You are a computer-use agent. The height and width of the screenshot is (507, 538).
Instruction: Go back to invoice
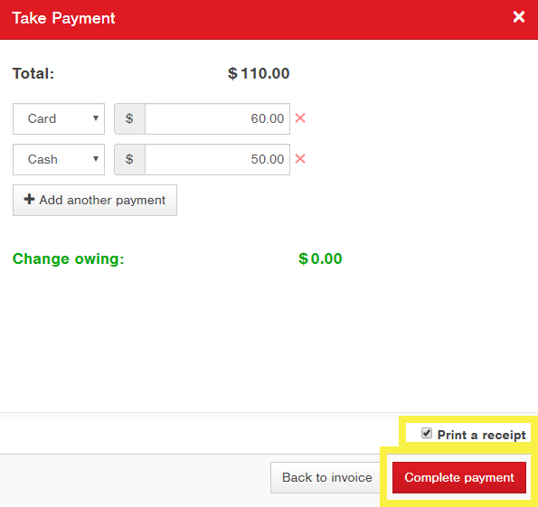click(x=327, y=477)
